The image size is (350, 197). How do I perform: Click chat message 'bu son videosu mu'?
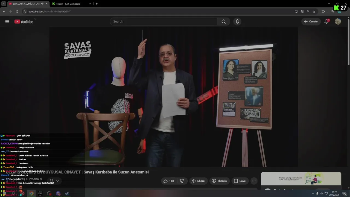coord(19,151)
